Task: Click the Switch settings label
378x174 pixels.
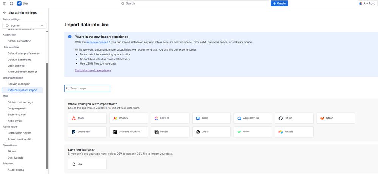Action: [11, 20]
